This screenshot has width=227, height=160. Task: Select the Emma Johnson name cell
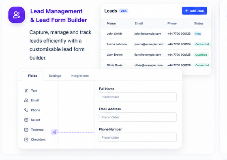click(x=117, y=44)
